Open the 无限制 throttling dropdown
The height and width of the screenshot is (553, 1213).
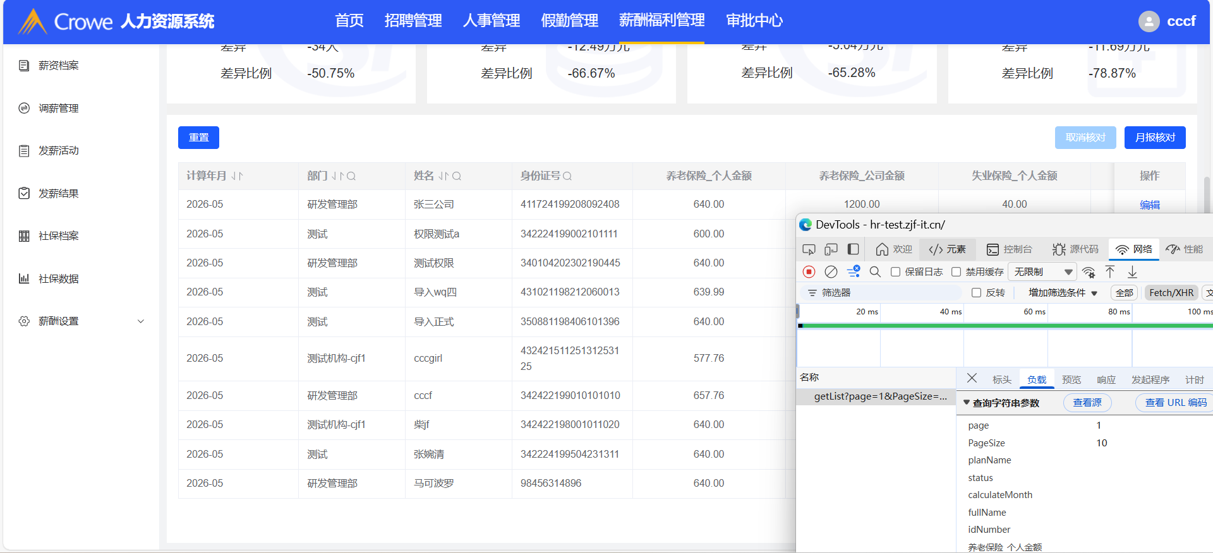1042,272
